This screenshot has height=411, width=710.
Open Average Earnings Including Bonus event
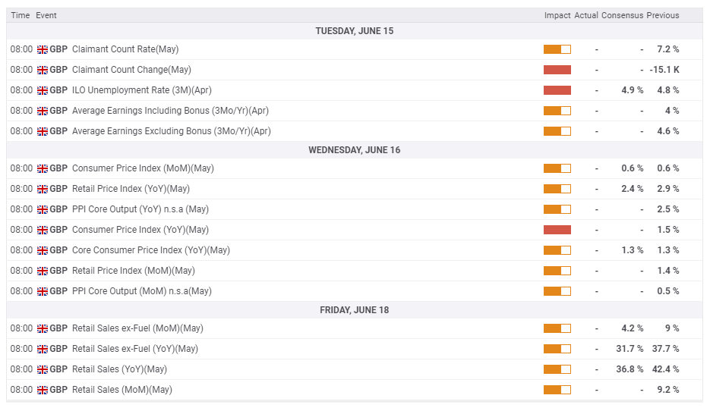point(170,111)
